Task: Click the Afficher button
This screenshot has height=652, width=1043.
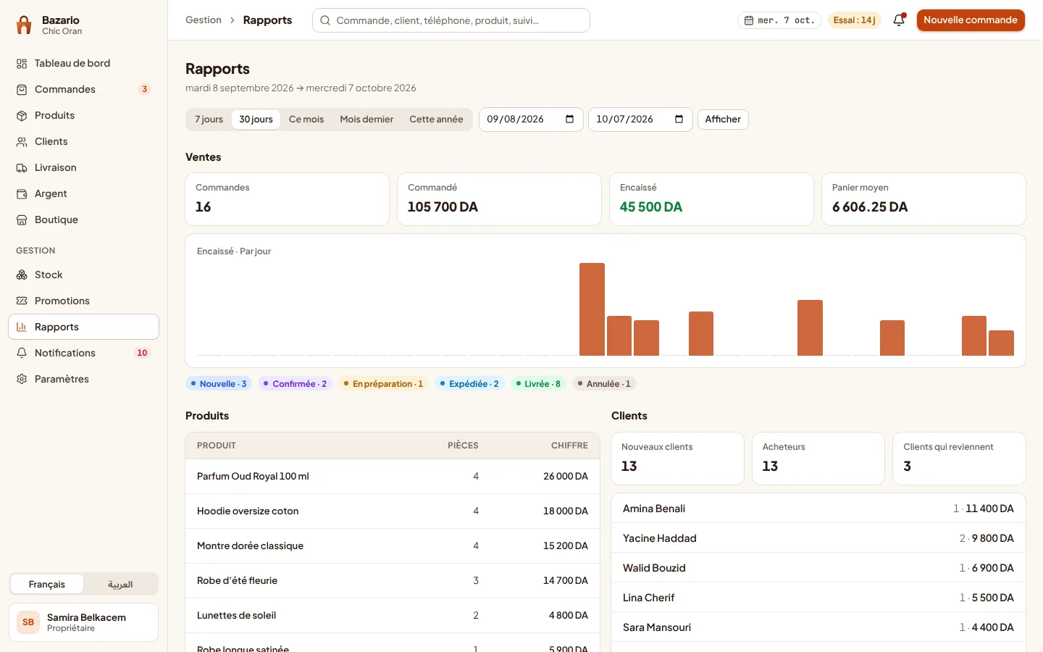Action: [723, 120]
